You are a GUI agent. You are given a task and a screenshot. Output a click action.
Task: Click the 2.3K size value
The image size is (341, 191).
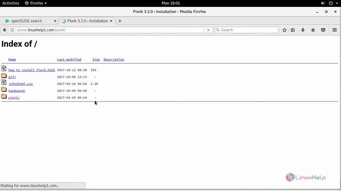(94, 84)
